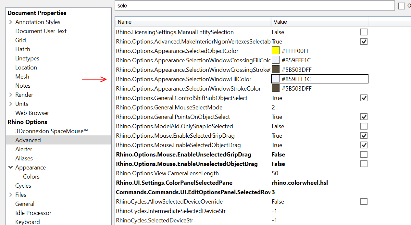The width and height of the screenshot is (411, 225).
Task: Click the MouseSelectMode value 2
Action: click(x=273, y=107)
